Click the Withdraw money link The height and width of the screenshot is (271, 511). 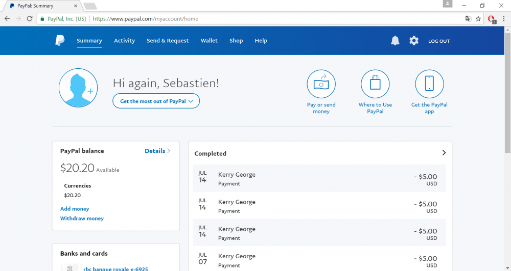(x=82, y=219)
